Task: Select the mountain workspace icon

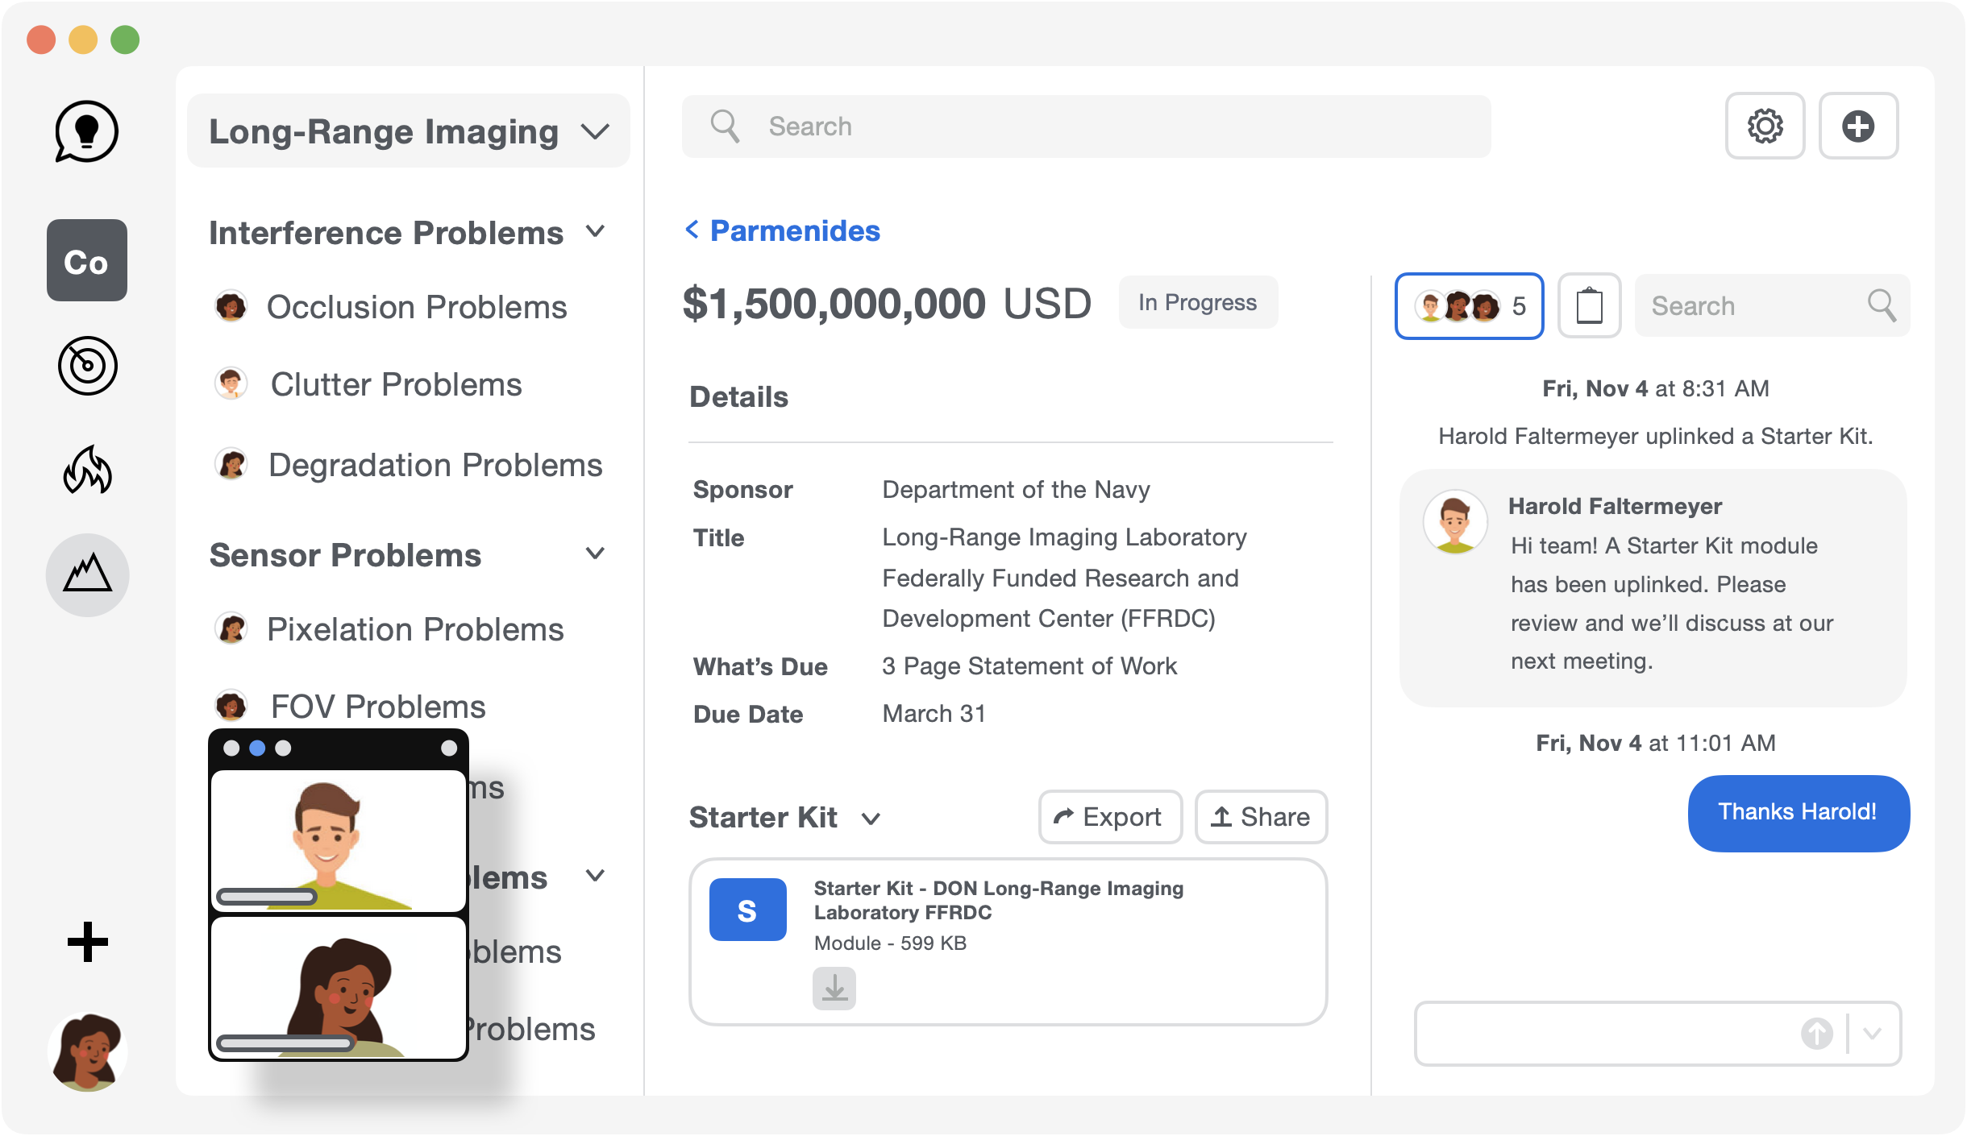Action: tap(87, 574)
